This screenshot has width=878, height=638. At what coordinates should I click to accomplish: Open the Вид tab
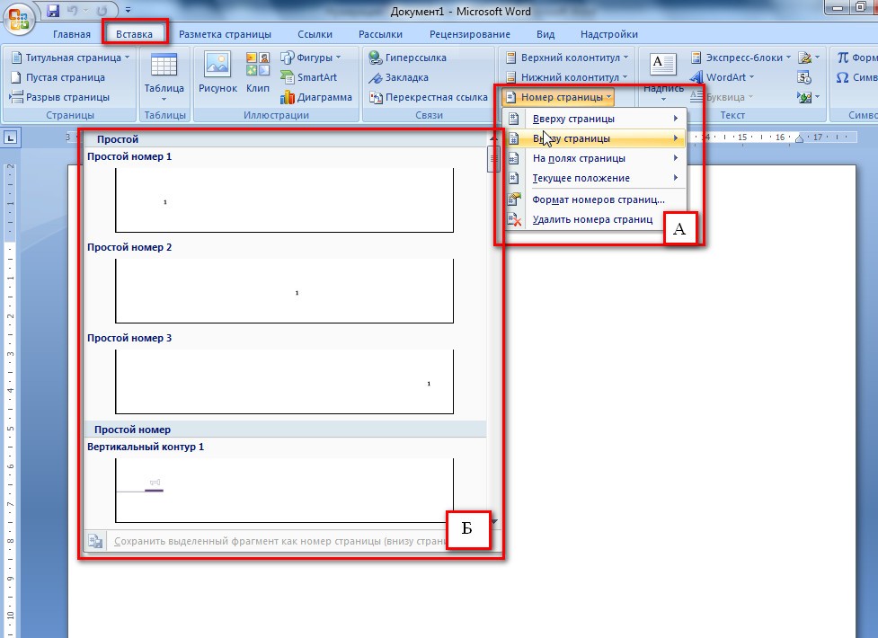(545, 34)
